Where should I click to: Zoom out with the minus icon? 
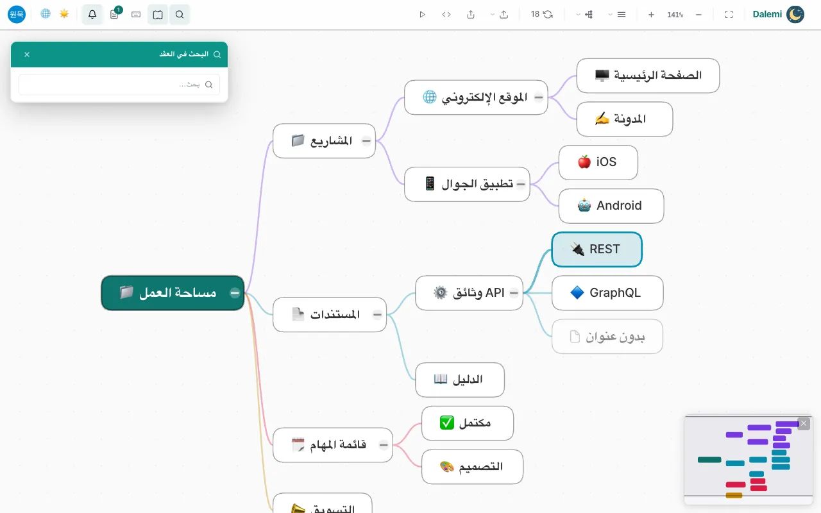point(698,14)
